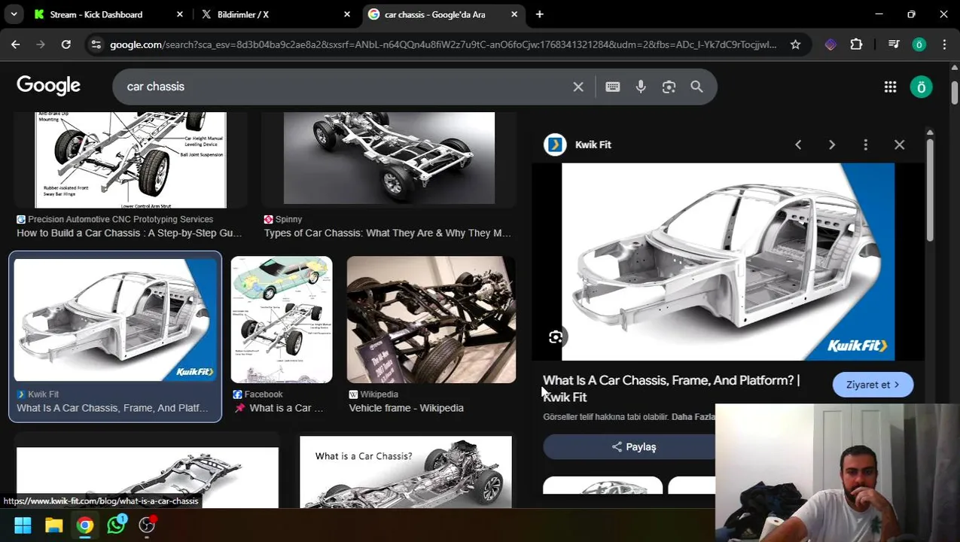This screenshot has width=960, height=542.
Task: Open What Is A Car Chassis title link
Action: click(671, 388)
